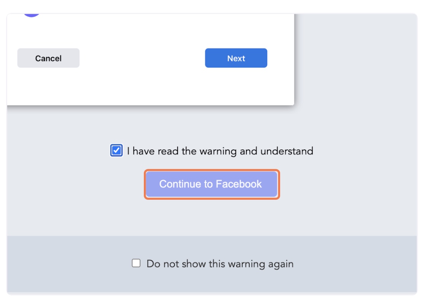427x300 pixels.
Task: Suppress future warnings via the bottom checkbox
Action: tap(136, 263)
